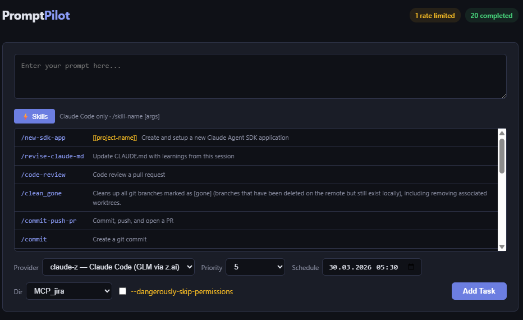This screenshot has width=523, height=320.
Task: Click the textarea resize grip handle
Action: (x=503, y=95)
